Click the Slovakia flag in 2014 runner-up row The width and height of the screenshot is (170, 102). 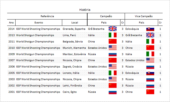(150, 29)
